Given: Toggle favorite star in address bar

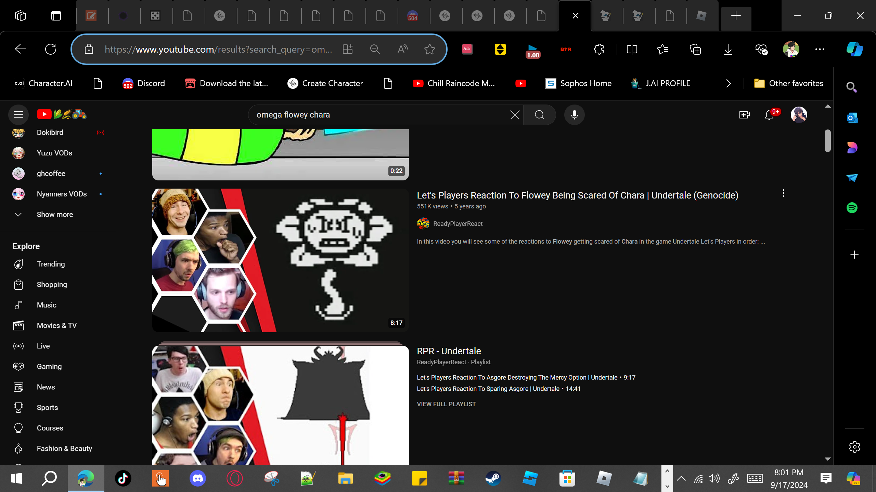Looking at the screenshot, I should coord(430,49).
